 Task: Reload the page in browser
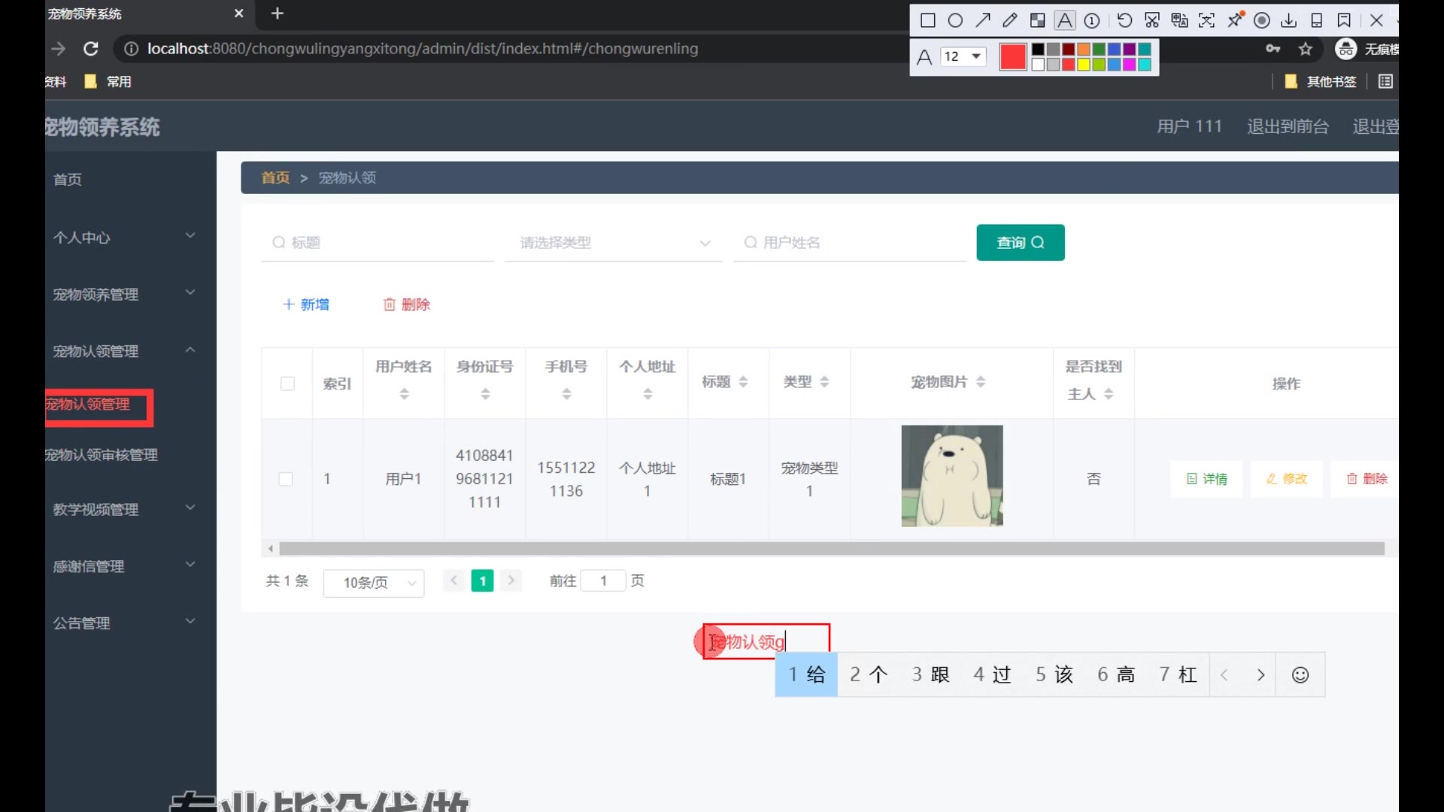pyautogui.click(x=91, y=49)
